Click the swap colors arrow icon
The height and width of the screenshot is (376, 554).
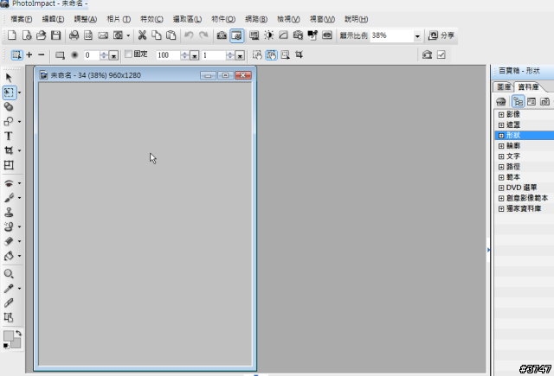[x=18, y=333]
